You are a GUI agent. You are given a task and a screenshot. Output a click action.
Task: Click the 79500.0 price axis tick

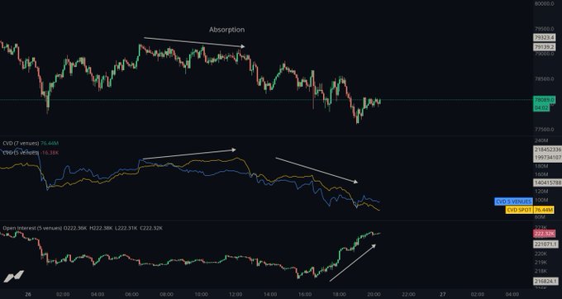pyautogui.click(x=544, y=29)
